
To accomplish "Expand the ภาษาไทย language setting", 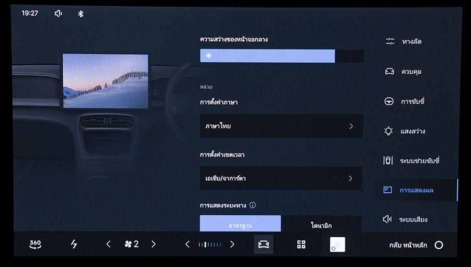I will coord(281,126).
